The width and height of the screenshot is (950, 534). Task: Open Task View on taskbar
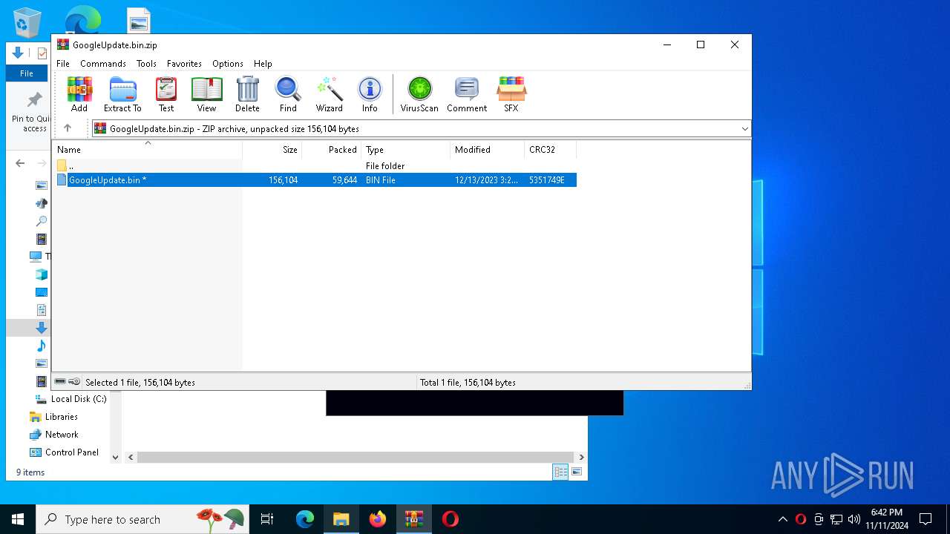tap(267, 519)
